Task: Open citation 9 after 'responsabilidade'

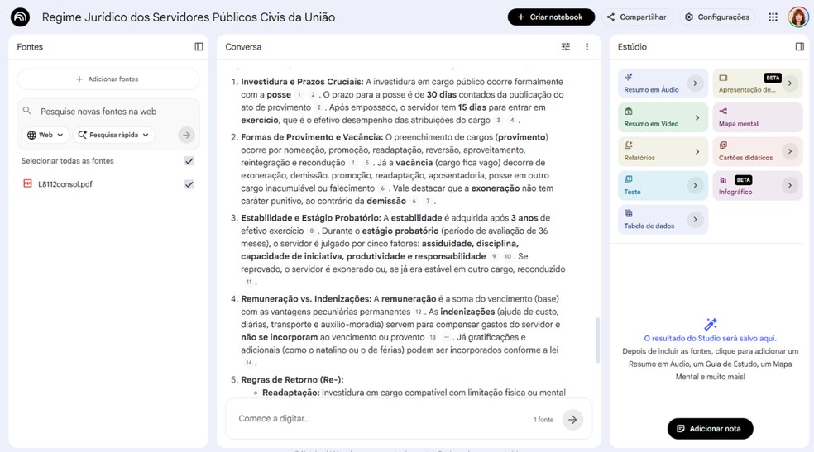Action: 494,256
